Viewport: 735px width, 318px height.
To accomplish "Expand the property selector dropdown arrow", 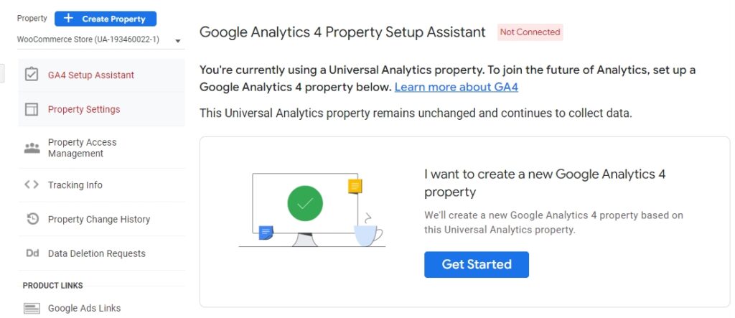I will 177,41.
